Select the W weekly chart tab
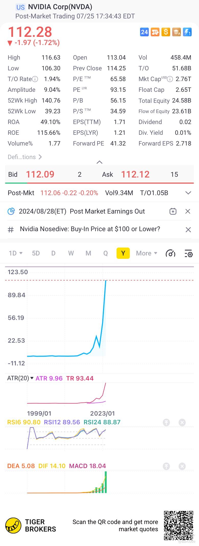This screenshot has height=546, width=199. point(71,253)
